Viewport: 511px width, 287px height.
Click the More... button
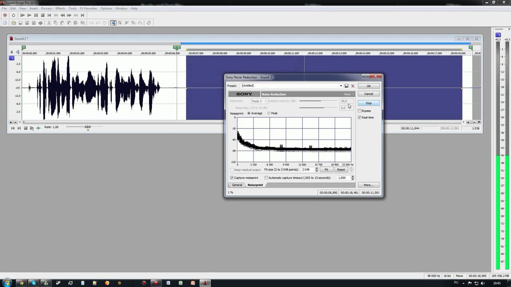coord(368,185)
